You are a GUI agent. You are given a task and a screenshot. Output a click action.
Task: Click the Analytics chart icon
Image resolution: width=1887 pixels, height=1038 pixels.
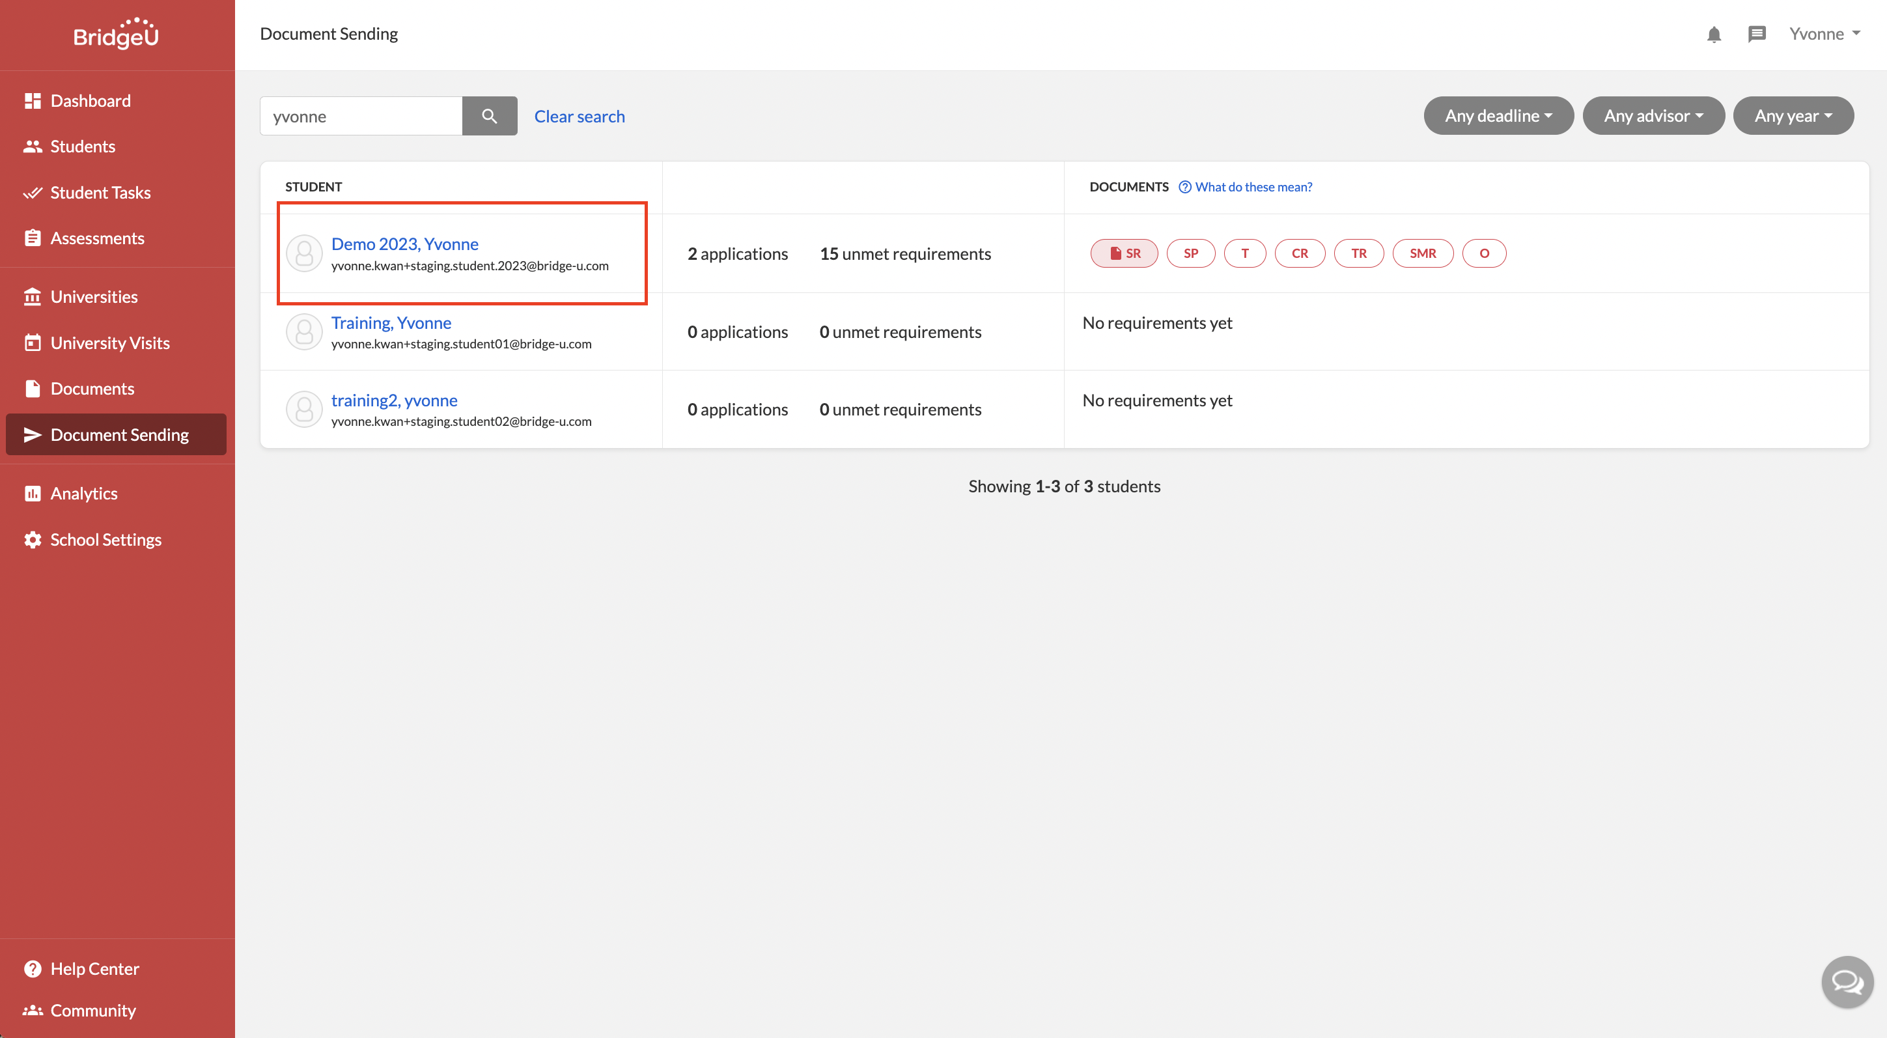(x=33, y=493)
